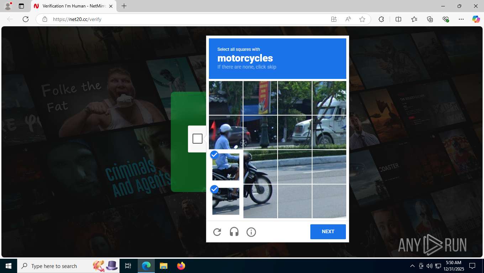Close the Verification I'm Human tab
484x273 pixels.
pos(111,6)
